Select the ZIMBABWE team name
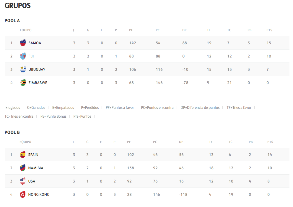 coord(38,83)
